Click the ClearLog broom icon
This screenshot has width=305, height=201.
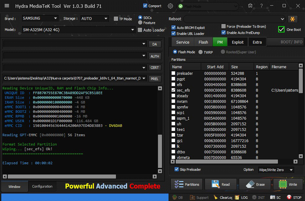[x=215, y=197]
